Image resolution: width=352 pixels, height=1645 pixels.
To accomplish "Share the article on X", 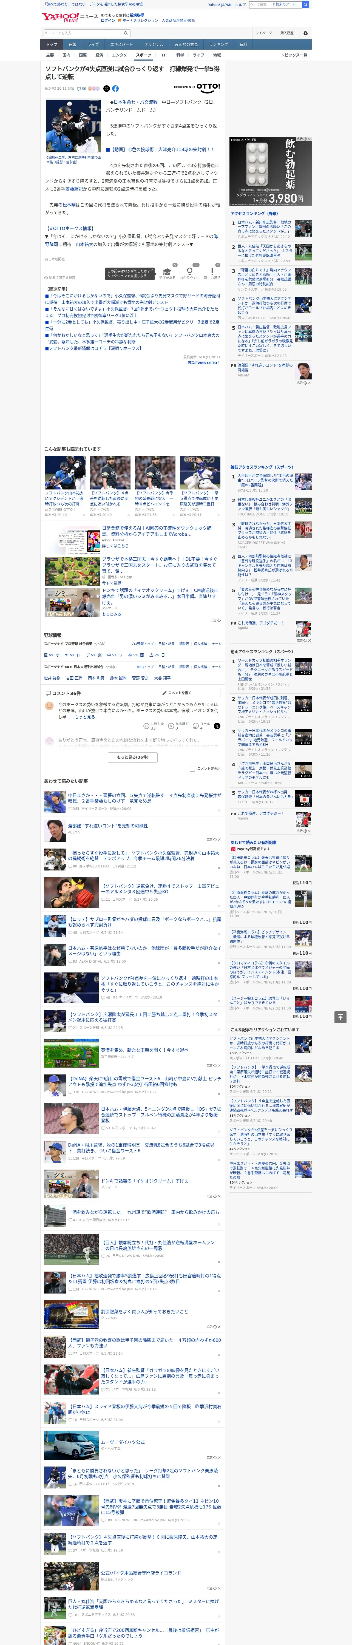I will pyautogui.click(x=107, y=89).
